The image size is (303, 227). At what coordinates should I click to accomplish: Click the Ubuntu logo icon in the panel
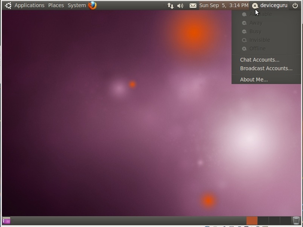pos(8,5)
